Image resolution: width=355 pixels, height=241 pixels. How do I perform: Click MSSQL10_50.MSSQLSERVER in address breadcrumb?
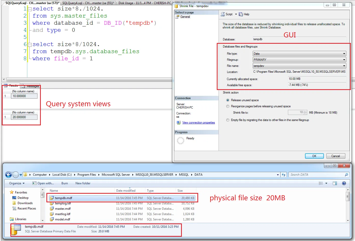click(154, 175)
